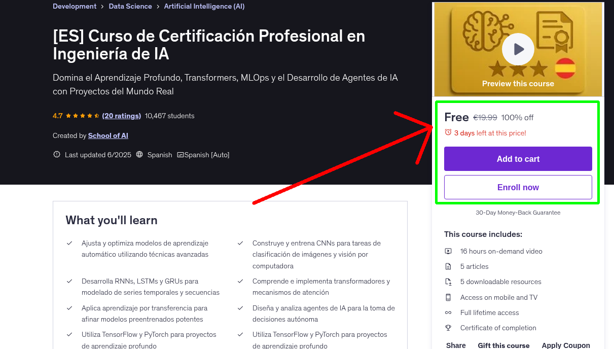Click Apply Coupon
The image size is (614, 349).
coord(565,345)
